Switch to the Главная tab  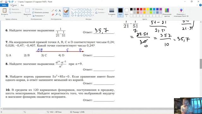tap(13, 5)
